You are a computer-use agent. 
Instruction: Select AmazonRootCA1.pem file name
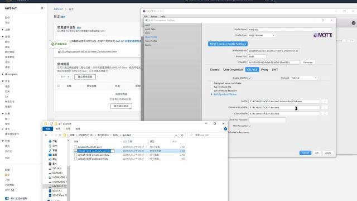pos(89,147)
